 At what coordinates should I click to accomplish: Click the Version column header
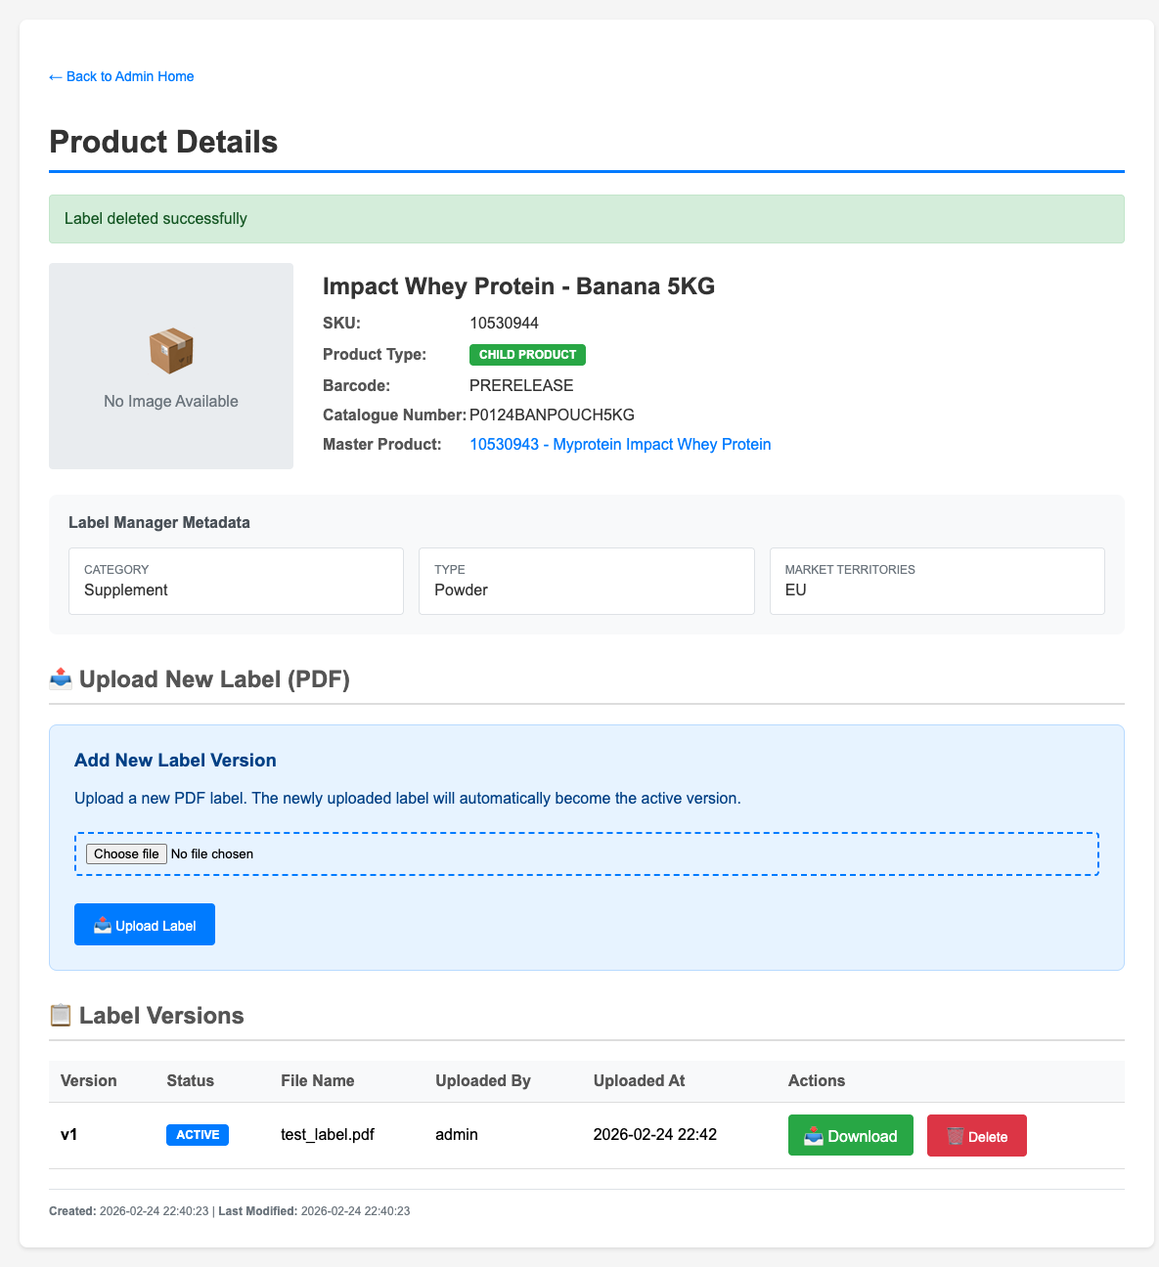pos(89,1080)
